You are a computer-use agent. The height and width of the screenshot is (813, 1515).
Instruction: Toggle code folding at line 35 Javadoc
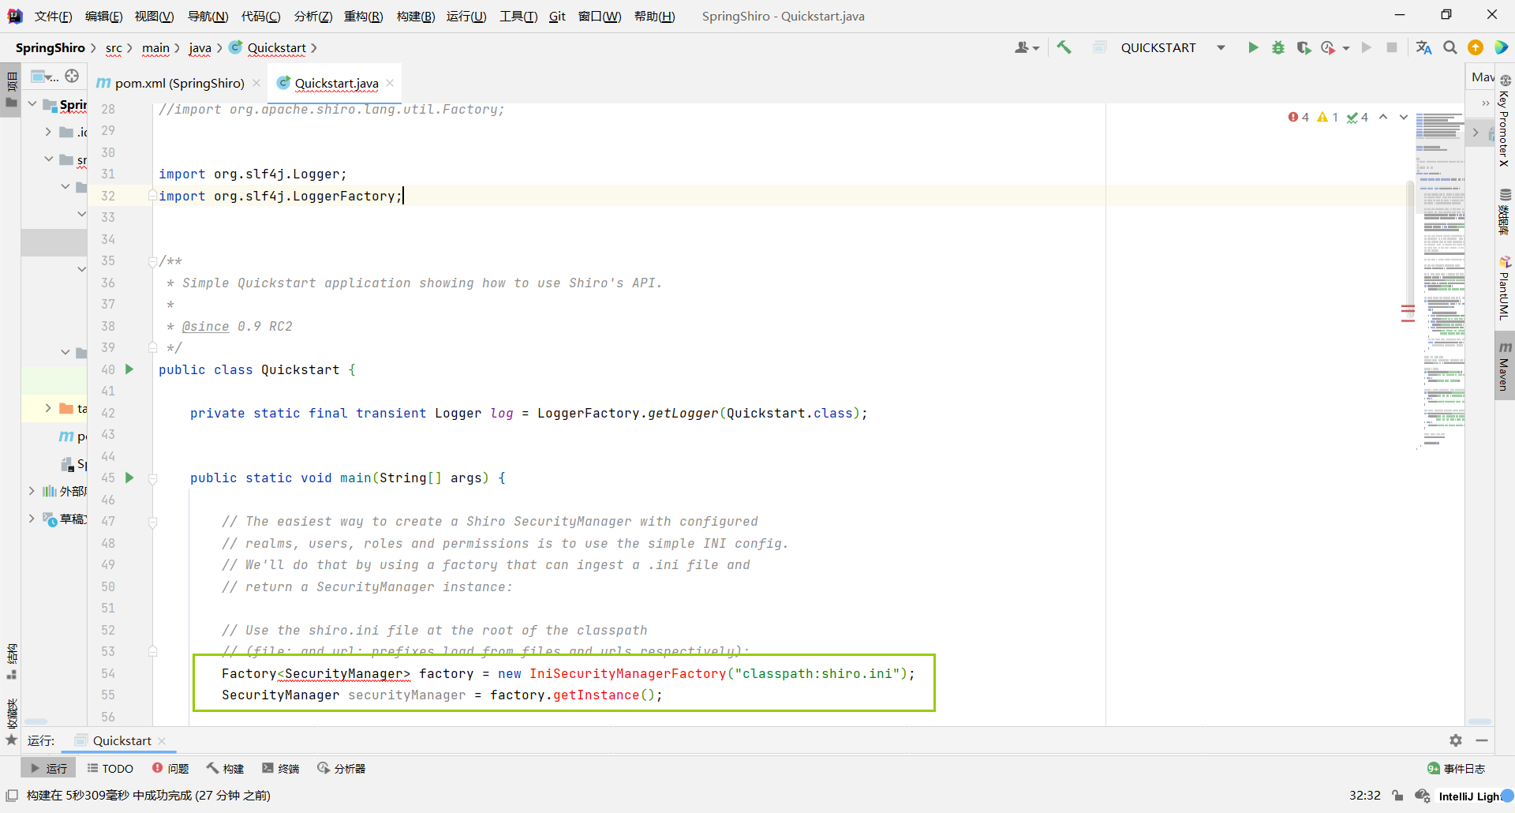click(153, 261)
